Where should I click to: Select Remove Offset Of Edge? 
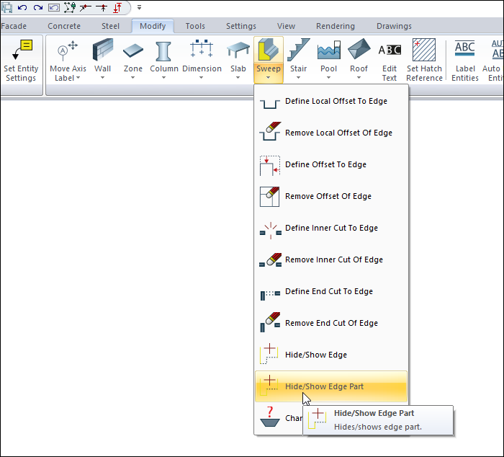point(331,196)
